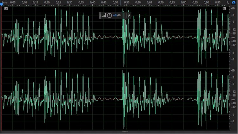The height and width of the screenshot is (134, 238).
Task: Toggle snapping with the blue magnet icon
Action: tap(234, 3)
